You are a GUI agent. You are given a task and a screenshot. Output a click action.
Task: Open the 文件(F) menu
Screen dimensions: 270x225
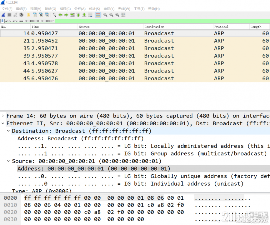pyautogui.click(x=7, y=9)
